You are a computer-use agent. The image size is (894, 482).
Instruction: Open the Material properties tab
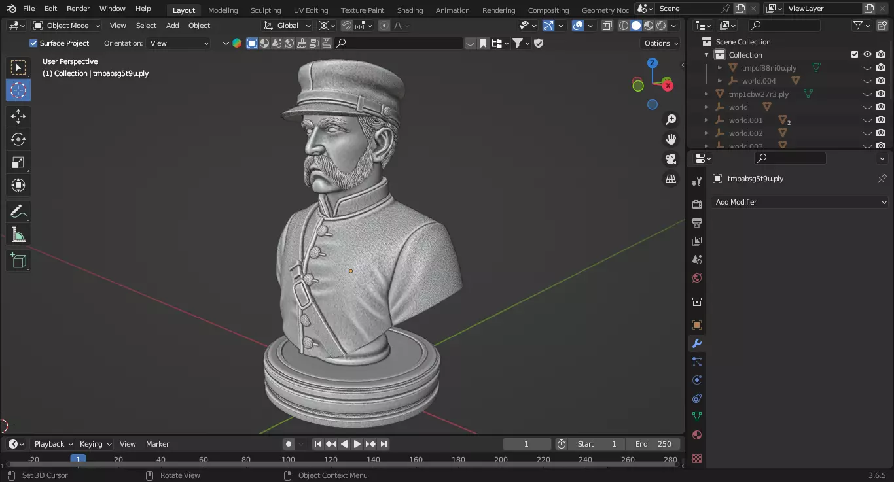tap(697, 435)
